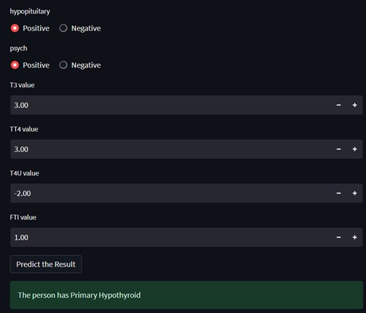Image resolution: width=366 pixels, height=313 pixels.
Task: Click into the T4U value field
Action: tap(170, 193)
